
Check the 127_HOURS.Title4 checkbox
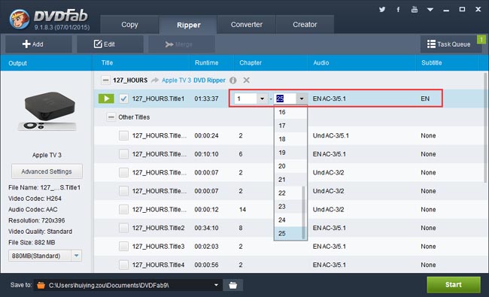point(123,265)
